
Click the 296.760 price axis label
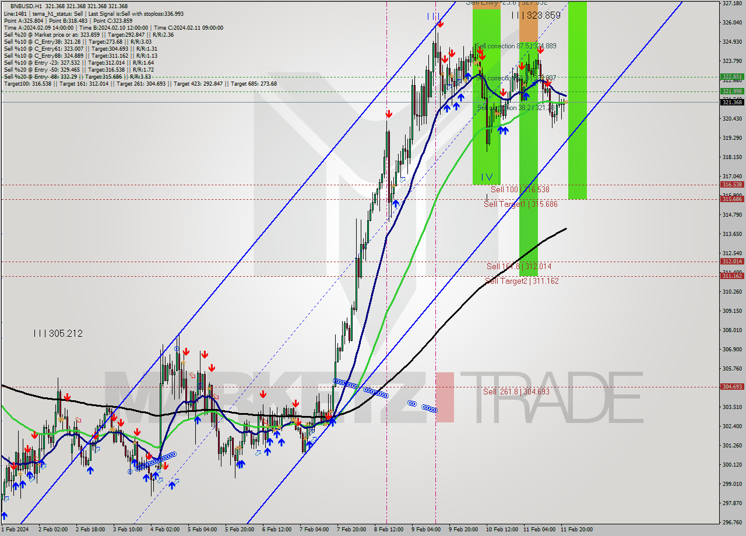tap(732, 523)
